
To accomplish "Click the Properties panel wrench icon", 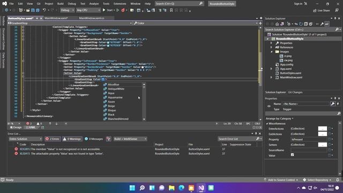I will 333,103.
